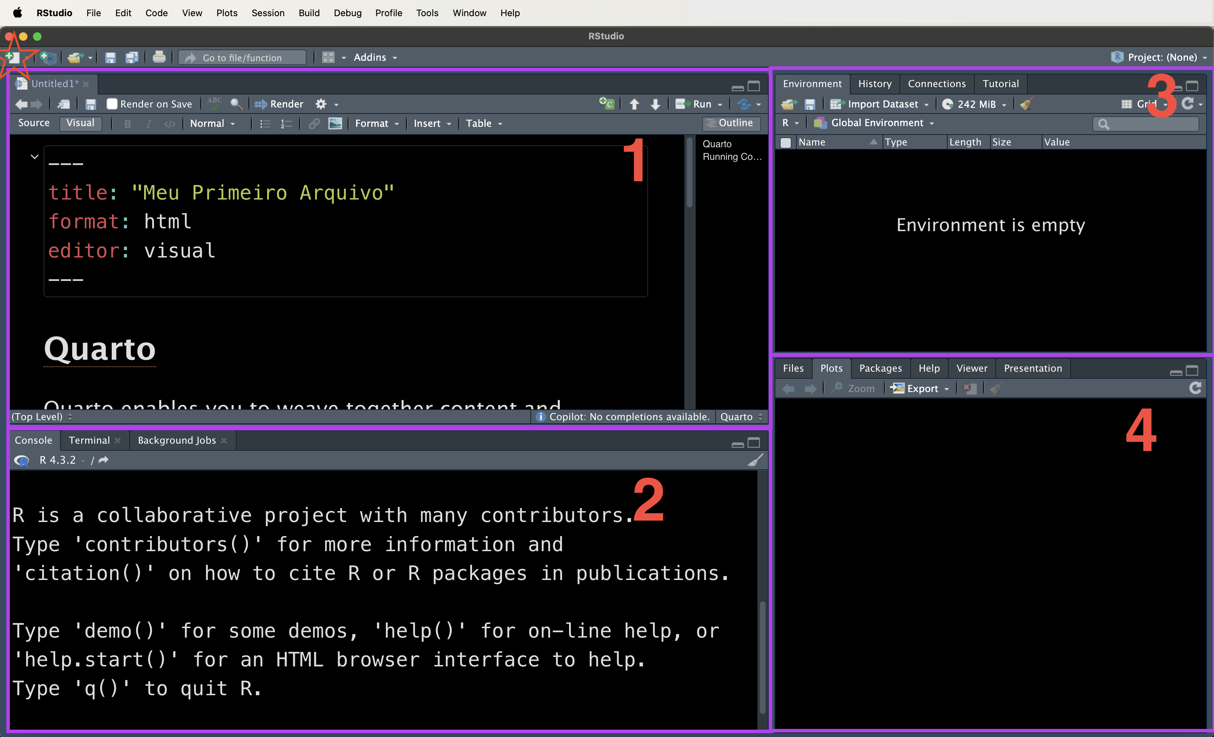
Task: Switch editor to Source mode
Action: [x=33, y=123]
